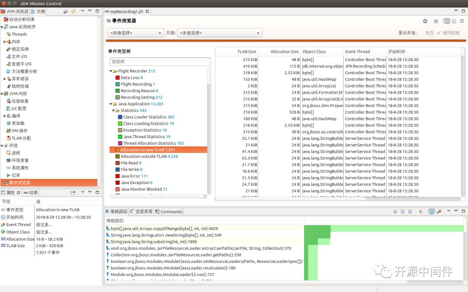468x292 pixels.
Task: Open 系统属性 page
Action: [20, 168]
